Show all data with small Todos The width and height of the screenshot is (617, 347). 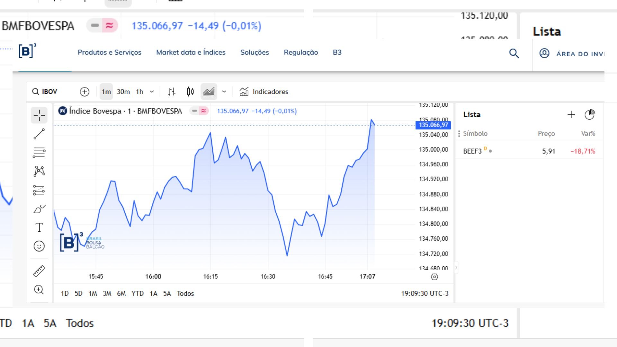[185, 294]
